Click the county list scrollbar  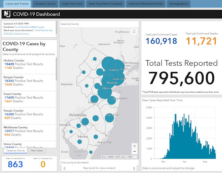click(x=56, y=69)
